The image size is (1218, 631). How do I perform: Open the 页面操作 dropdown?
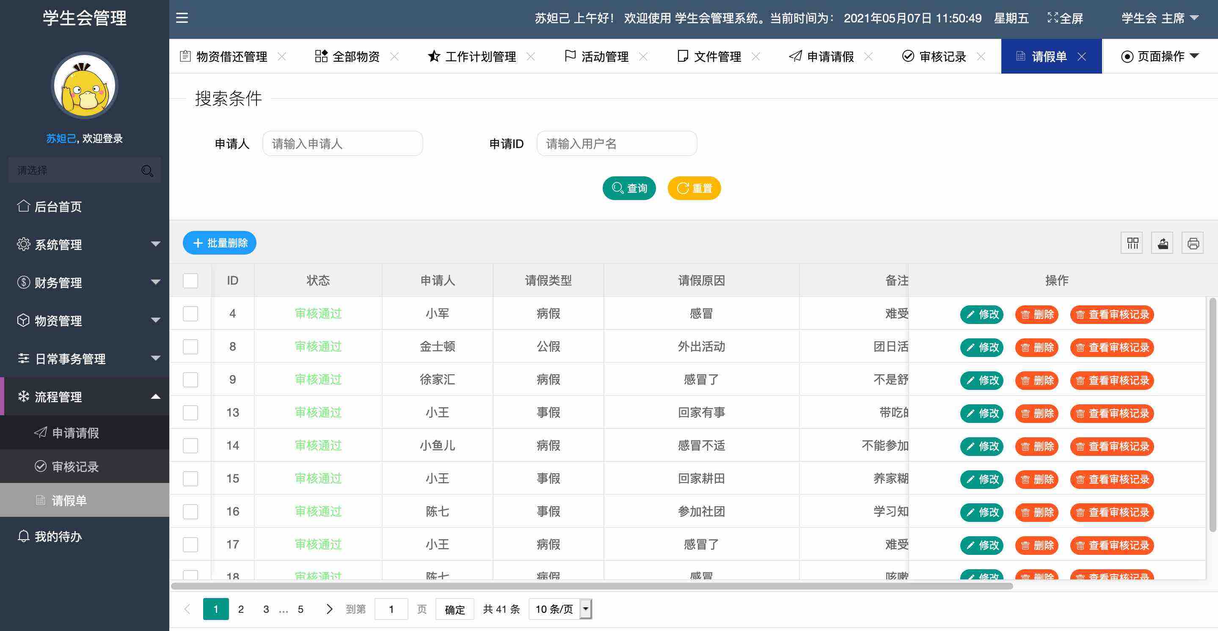1159,57
